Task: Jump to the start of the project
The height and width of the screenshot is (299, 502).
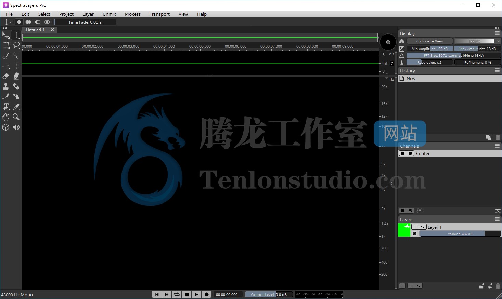Action: (157, 294)
